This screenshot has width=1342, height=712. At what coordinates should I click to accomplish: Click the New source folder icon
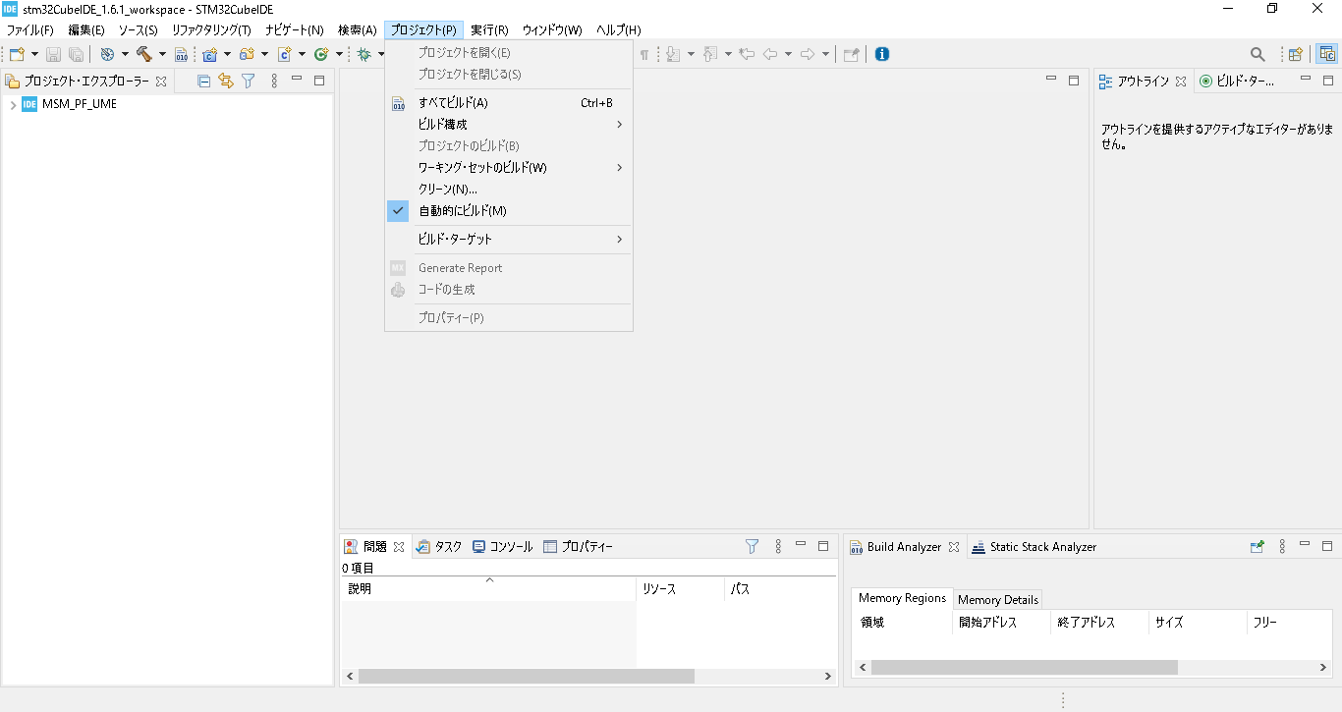247,54
